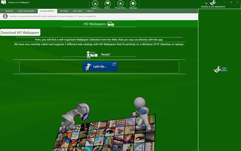The height and width of the screenshot is (151, 241).
Task: Click the HD Wallpapers heading text
Action: (95, 24)
